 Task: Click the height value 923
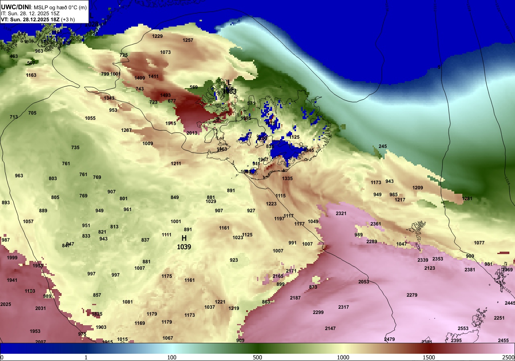click(x=234, y=260)
